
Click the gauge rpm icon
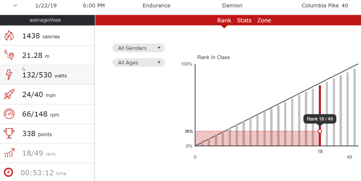coord(9,114)
